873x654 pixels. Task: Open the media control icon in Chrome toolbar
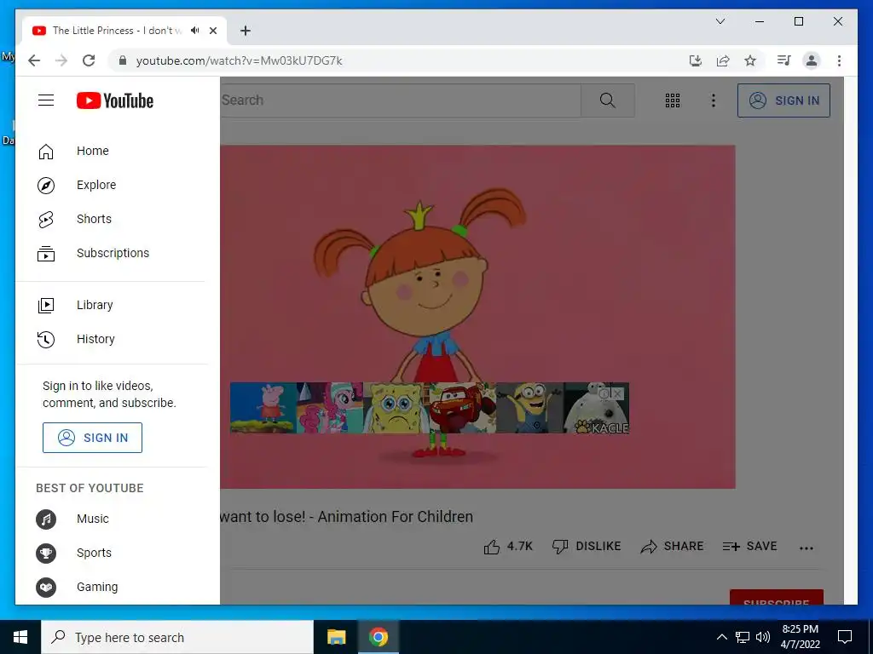[784, 60]
